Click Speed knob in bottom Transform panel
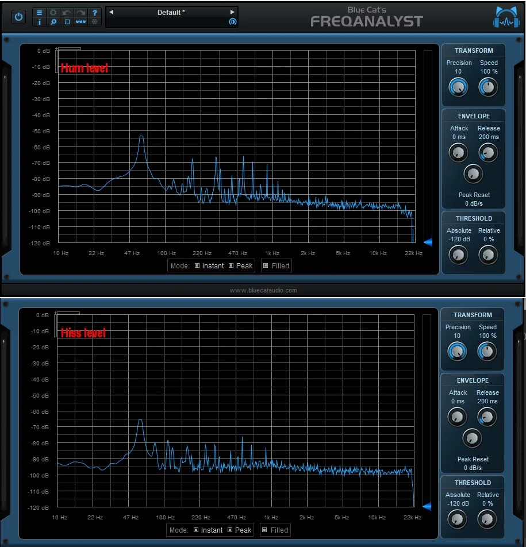Image resolution: width=526 pixels, height=547 pixels. pyautogui.click(x=487, y=352)
